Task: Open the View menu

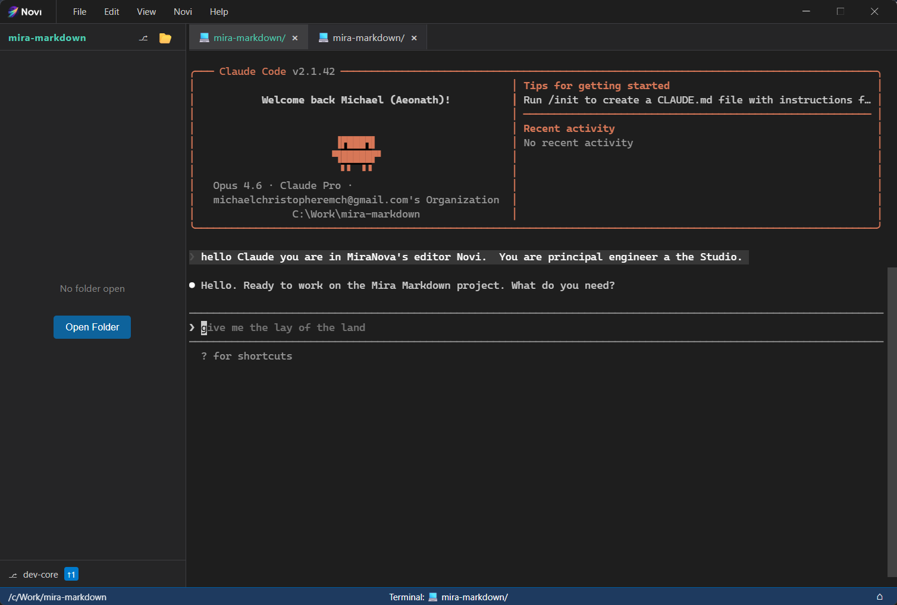Action: pyautogui.click(x=146, y=11)
